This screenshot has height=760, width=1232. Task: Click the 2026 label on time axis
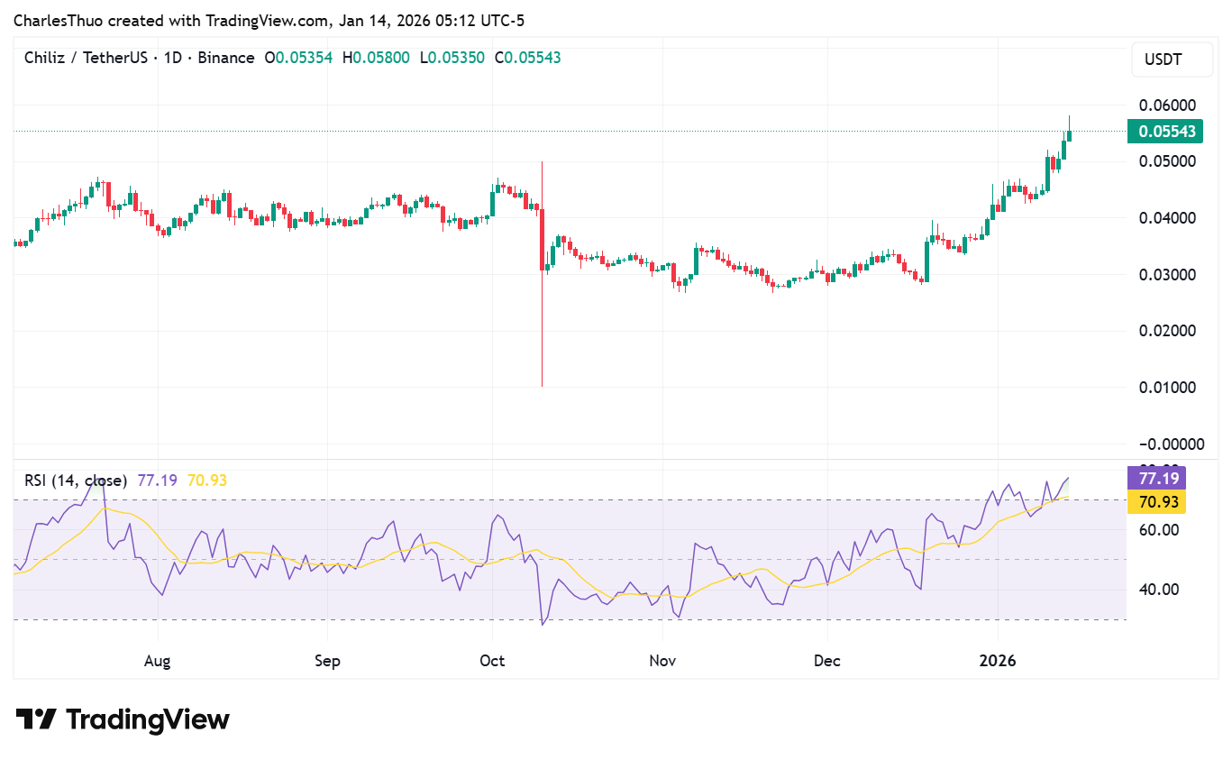998,661
